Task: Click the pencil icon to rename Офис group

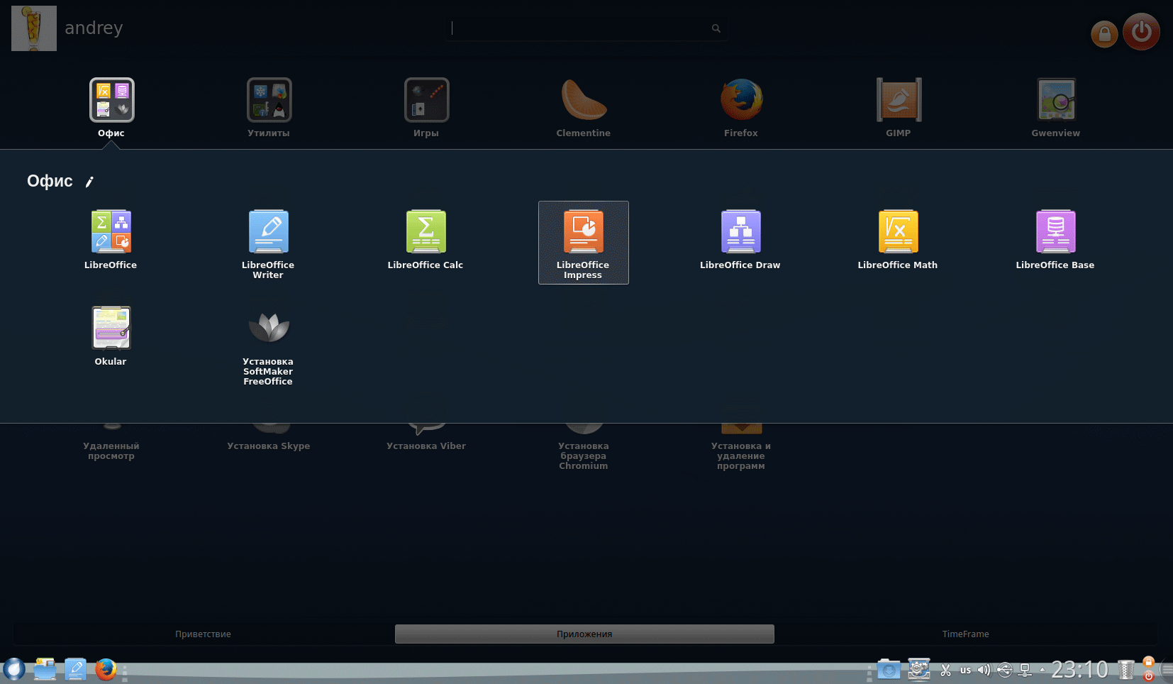Action: pyautogui.click(x=89, y=182)
